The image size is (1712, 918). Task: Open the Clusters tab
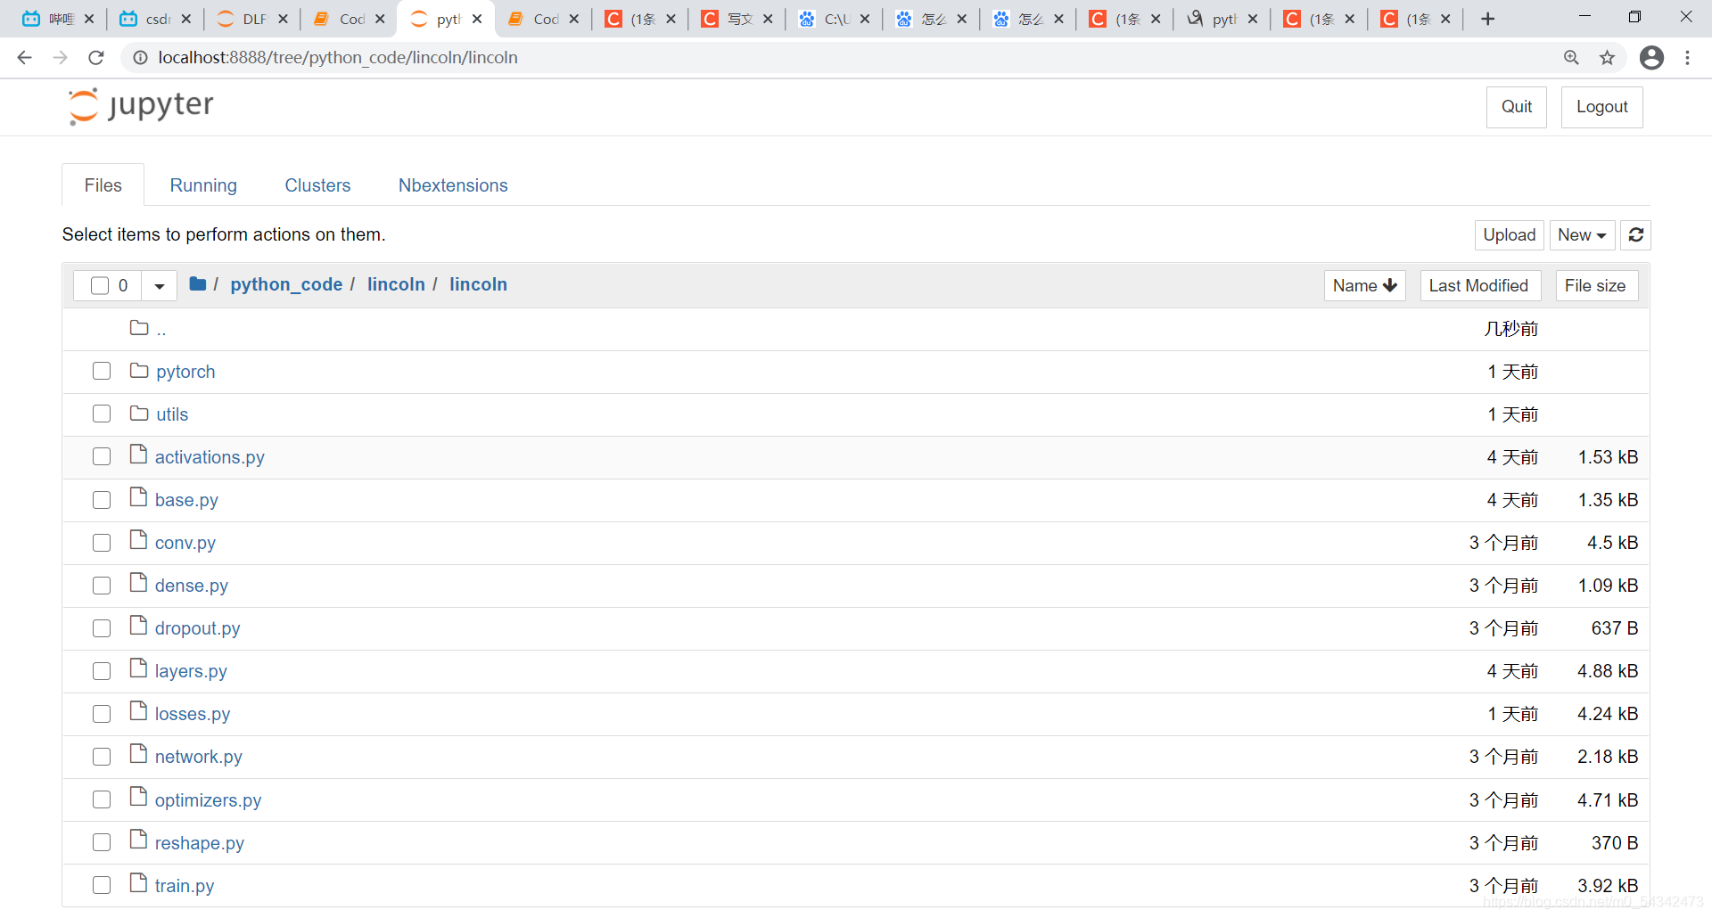[x=317, y=185]
